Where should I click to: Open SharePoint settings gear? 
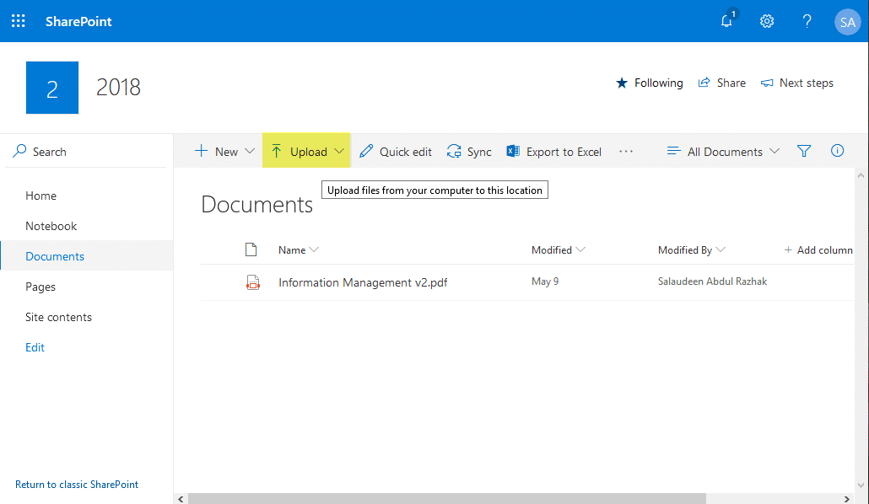pyautogui.click(x=767, y=21)
